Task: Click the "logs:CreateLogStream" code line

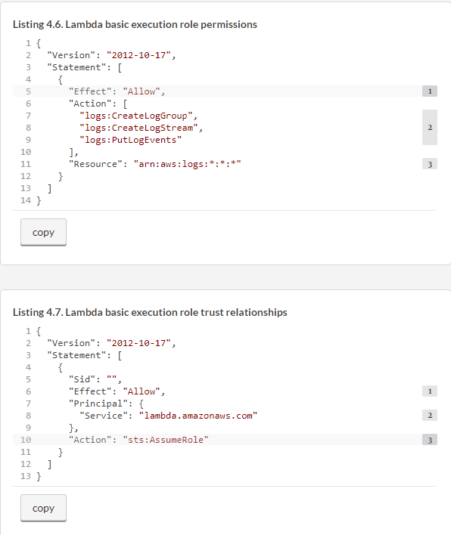Action: click(x=141, y=128)
